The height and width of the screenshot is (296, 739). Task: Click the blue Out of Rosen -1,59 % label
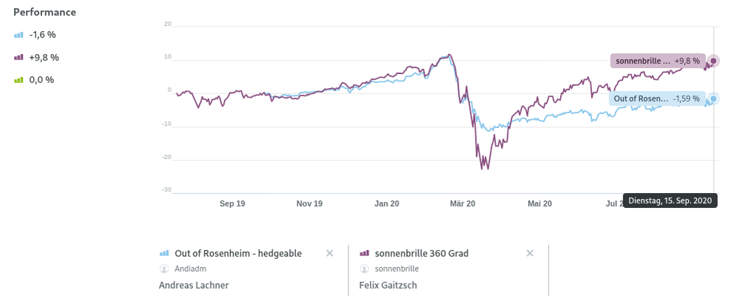[x=657, y=98]
